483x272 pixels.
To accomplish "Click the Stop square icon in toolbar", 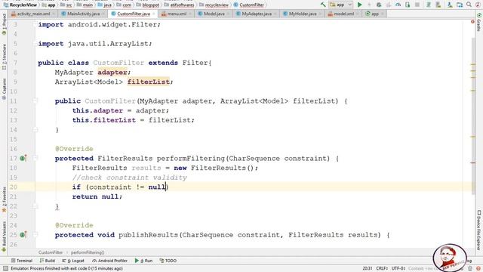I will click(417, 5).
